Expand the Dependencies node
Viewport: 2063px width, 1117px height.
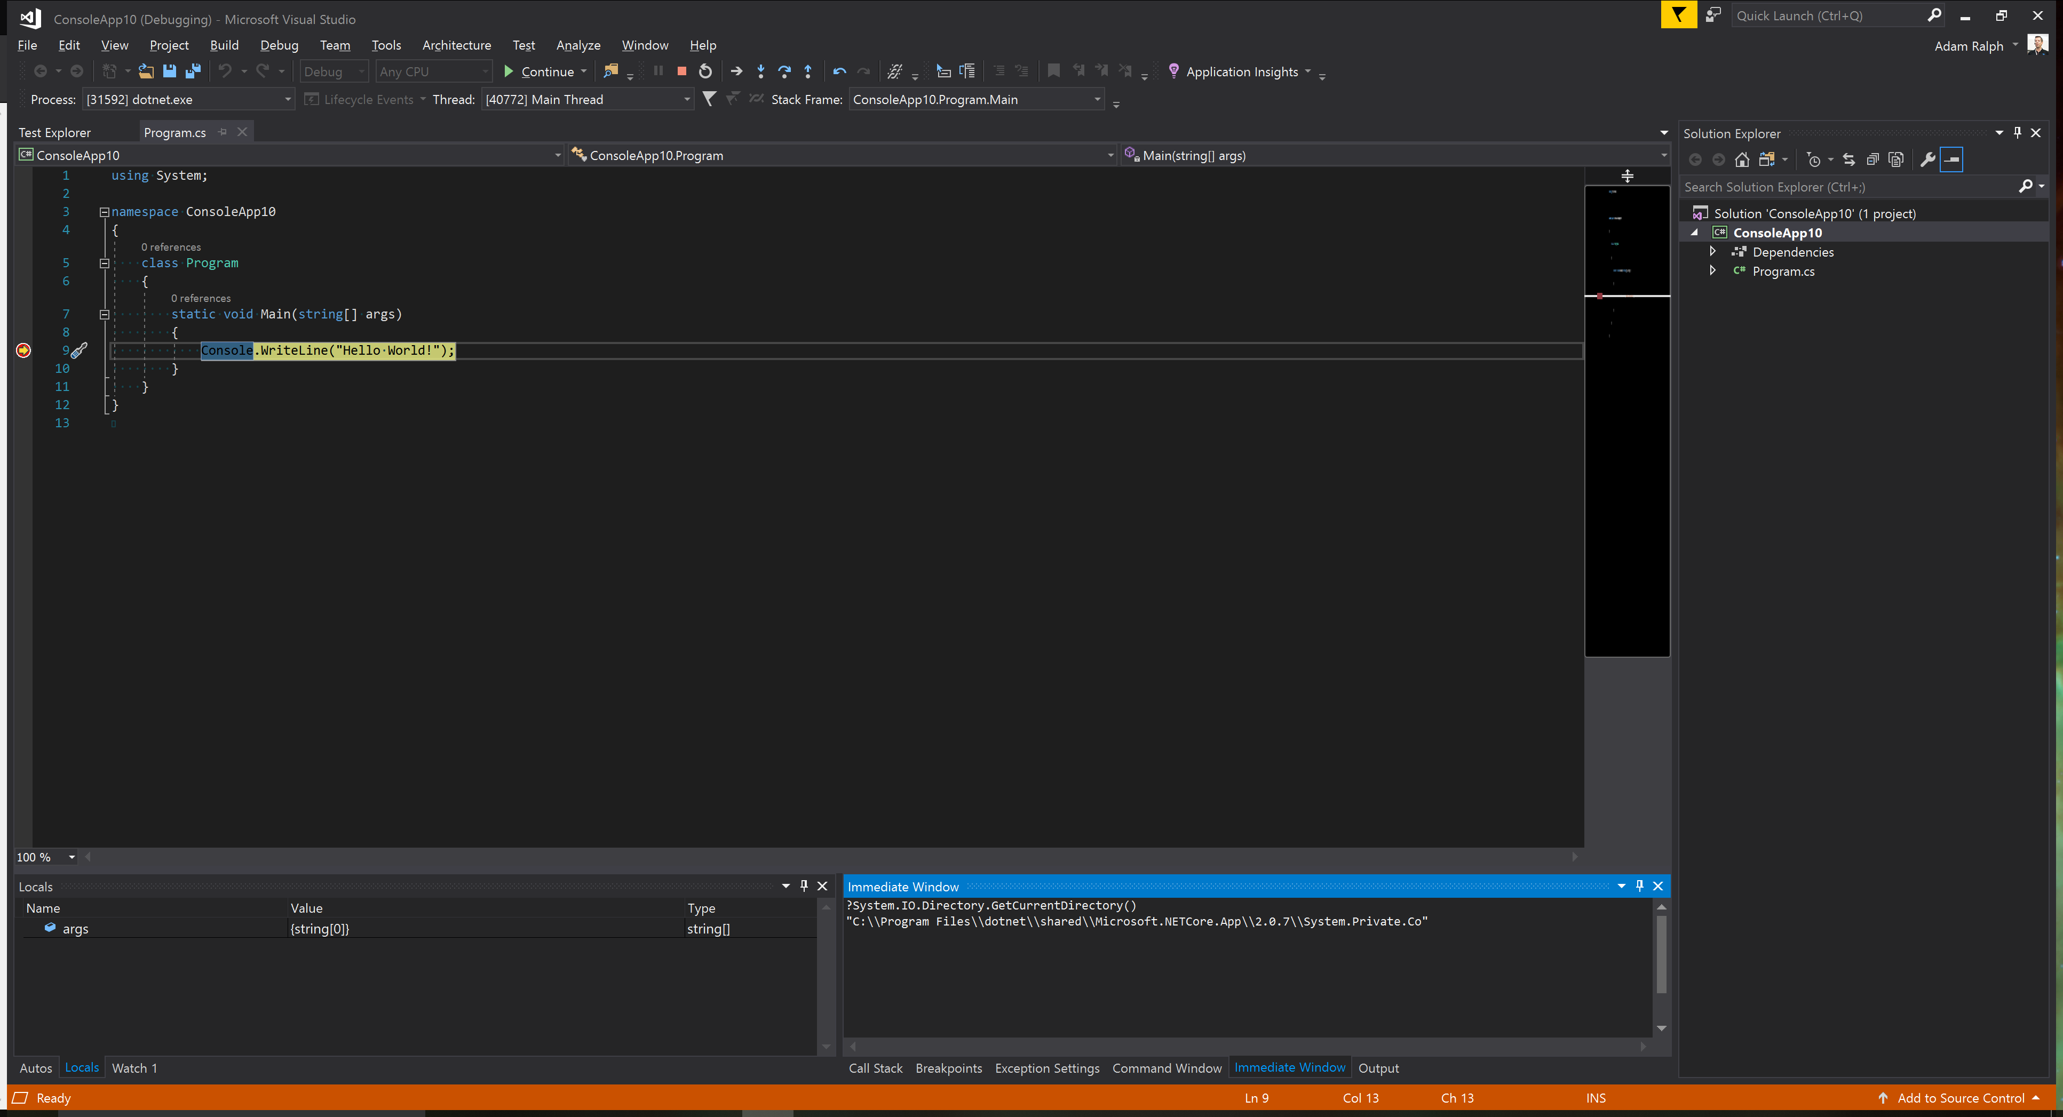(x=1713, y=251)
